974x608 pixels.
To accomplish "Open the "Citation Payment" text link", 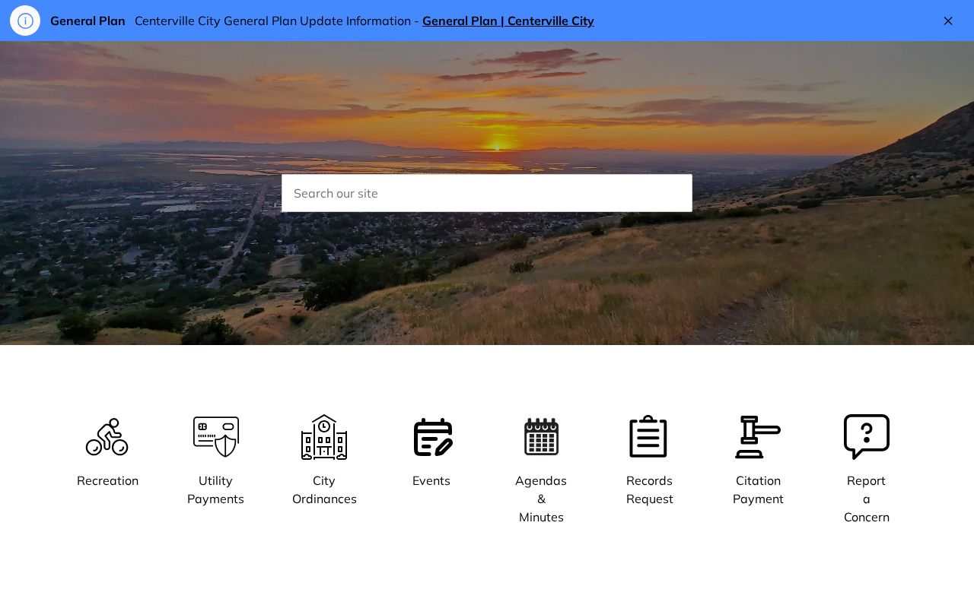I will (x=758, y=490).
